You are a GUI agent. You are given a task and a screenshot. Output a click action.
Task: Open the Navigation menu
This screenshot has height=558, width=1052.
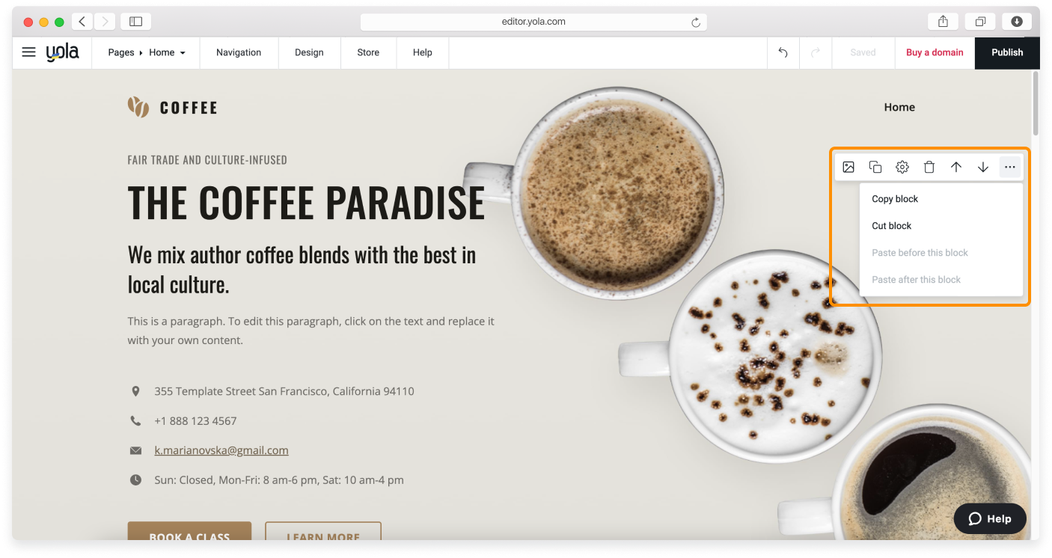pyautogui.click(x=239, y=52)
